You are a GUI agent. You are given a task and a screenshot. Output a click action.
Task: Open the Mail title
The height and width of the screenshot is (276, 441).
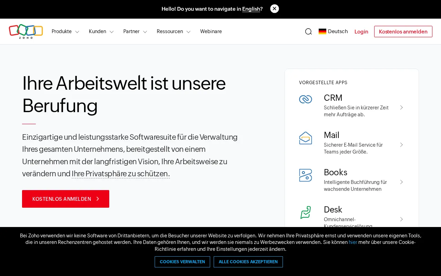pos(331,135)
